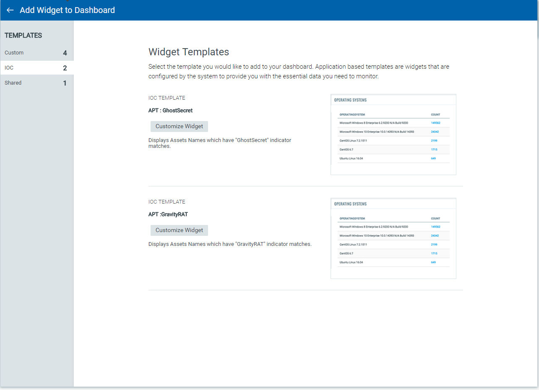Image resolution: width=539 pixels, height=390 pixels.
Task: Customize the APT : GravityRAT widget
Action: click(179, 230)
